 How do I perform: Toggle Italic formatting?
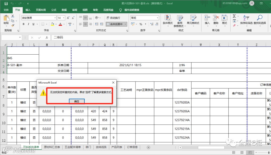[x=28, y=24]
